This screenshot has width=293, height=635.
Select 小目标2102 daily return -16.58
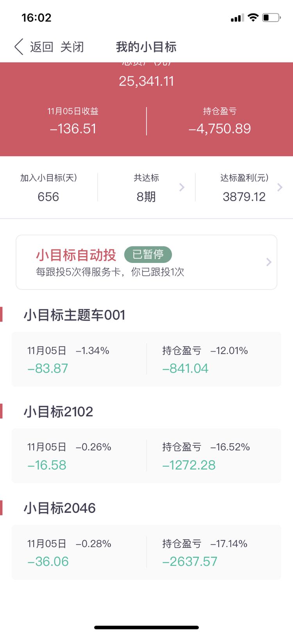click(47, 465)
